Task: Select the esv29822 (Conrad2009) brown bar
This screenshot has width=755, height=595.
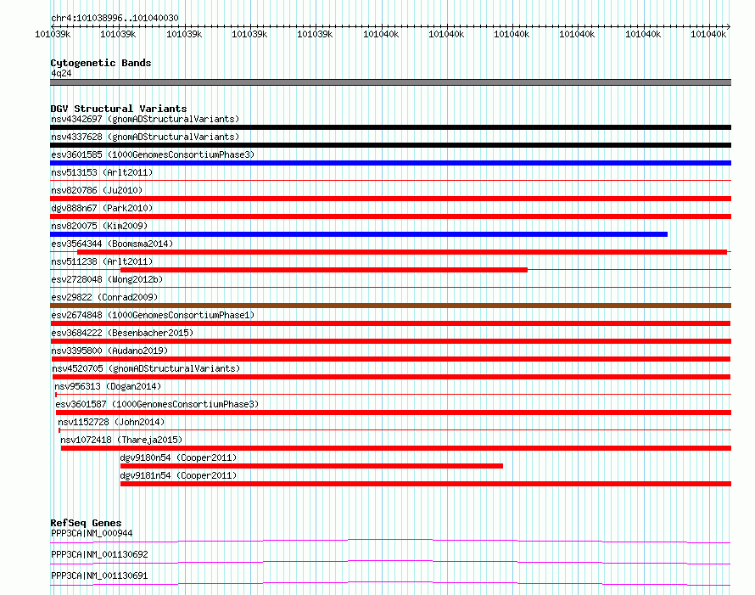Action: pos(390,306)
